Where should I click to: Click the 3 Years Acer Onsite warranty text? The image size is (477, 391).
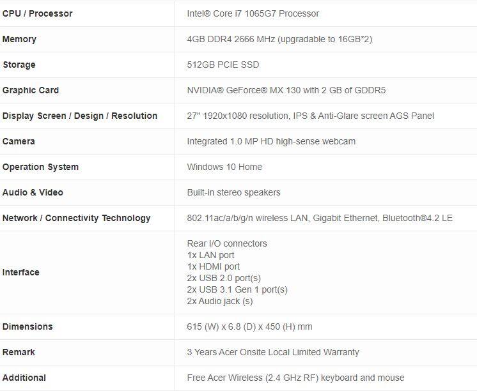[x=273, y=352]
